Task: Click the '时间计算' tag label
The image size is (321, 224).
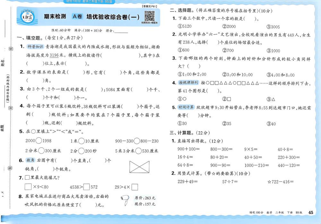Action: click(186, 107)
